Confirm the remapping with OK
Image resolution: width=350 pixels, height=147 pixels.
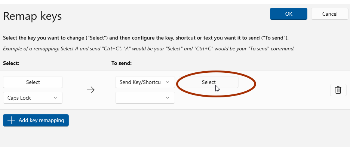[289, 14]
